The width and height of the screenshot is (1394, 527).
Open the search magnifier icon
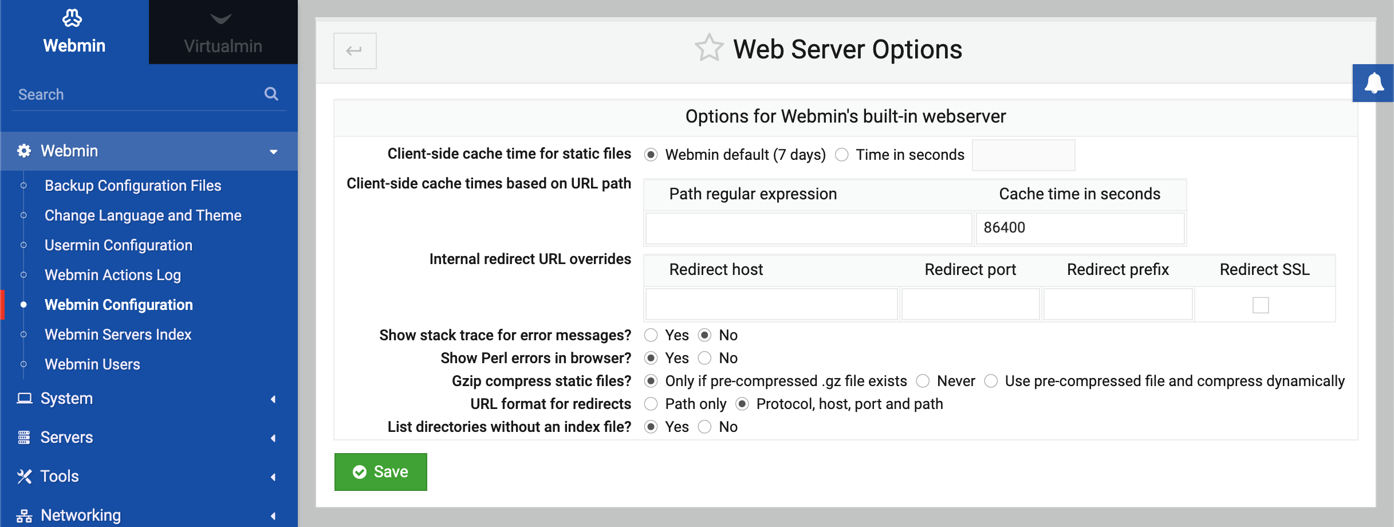pyautogui.click(x=271, y=93)
